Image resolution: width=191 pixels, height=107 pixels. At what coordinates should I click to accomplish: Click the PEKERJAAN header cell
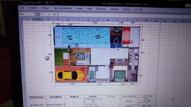click(36, 97)
